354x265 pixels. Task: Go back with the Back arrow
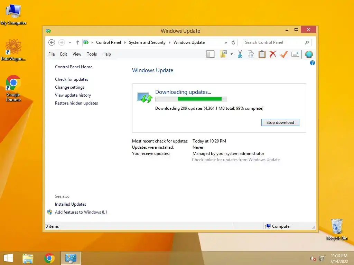point(52,42)
